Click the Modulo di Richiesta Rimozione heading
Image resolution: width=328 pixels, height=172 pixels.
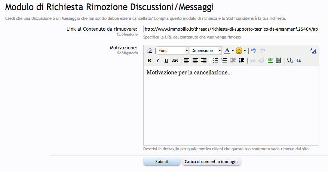click(x=110, y=7)
